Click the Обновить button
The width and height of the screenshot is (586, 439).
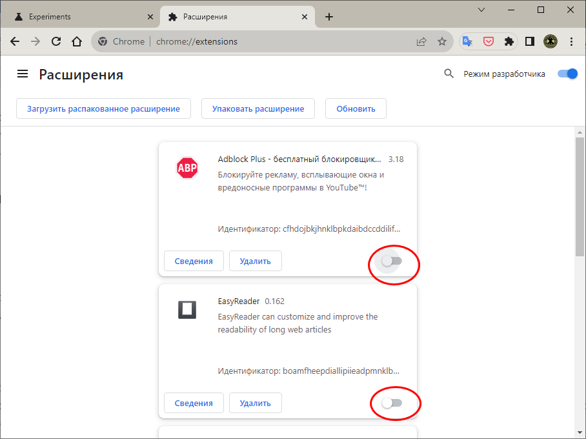(x=356, y=109)
